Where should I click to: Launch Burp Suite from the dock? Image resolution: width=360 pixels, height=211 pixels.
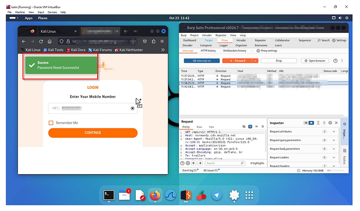186,195
